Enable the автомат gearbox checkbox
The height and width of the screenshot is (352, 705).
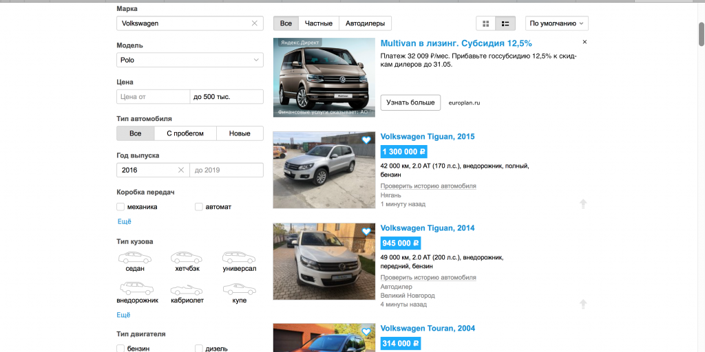click(x=200, y=207)
